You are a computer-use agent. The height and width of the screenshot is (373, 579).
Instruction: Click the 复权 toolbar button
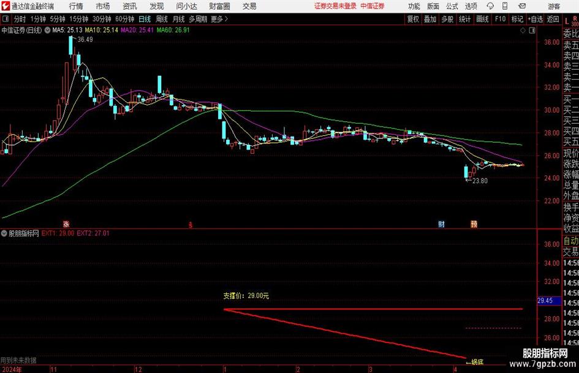413,19
